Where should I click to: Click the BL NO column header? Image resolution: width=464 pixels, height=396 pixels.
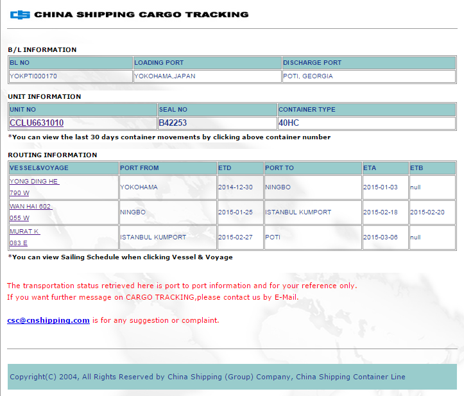(x=71, y=63)
